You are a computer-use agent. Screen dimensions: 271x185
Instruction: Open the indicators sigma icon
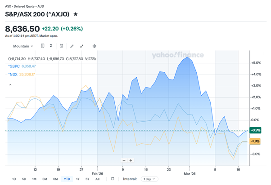[51, 46]
